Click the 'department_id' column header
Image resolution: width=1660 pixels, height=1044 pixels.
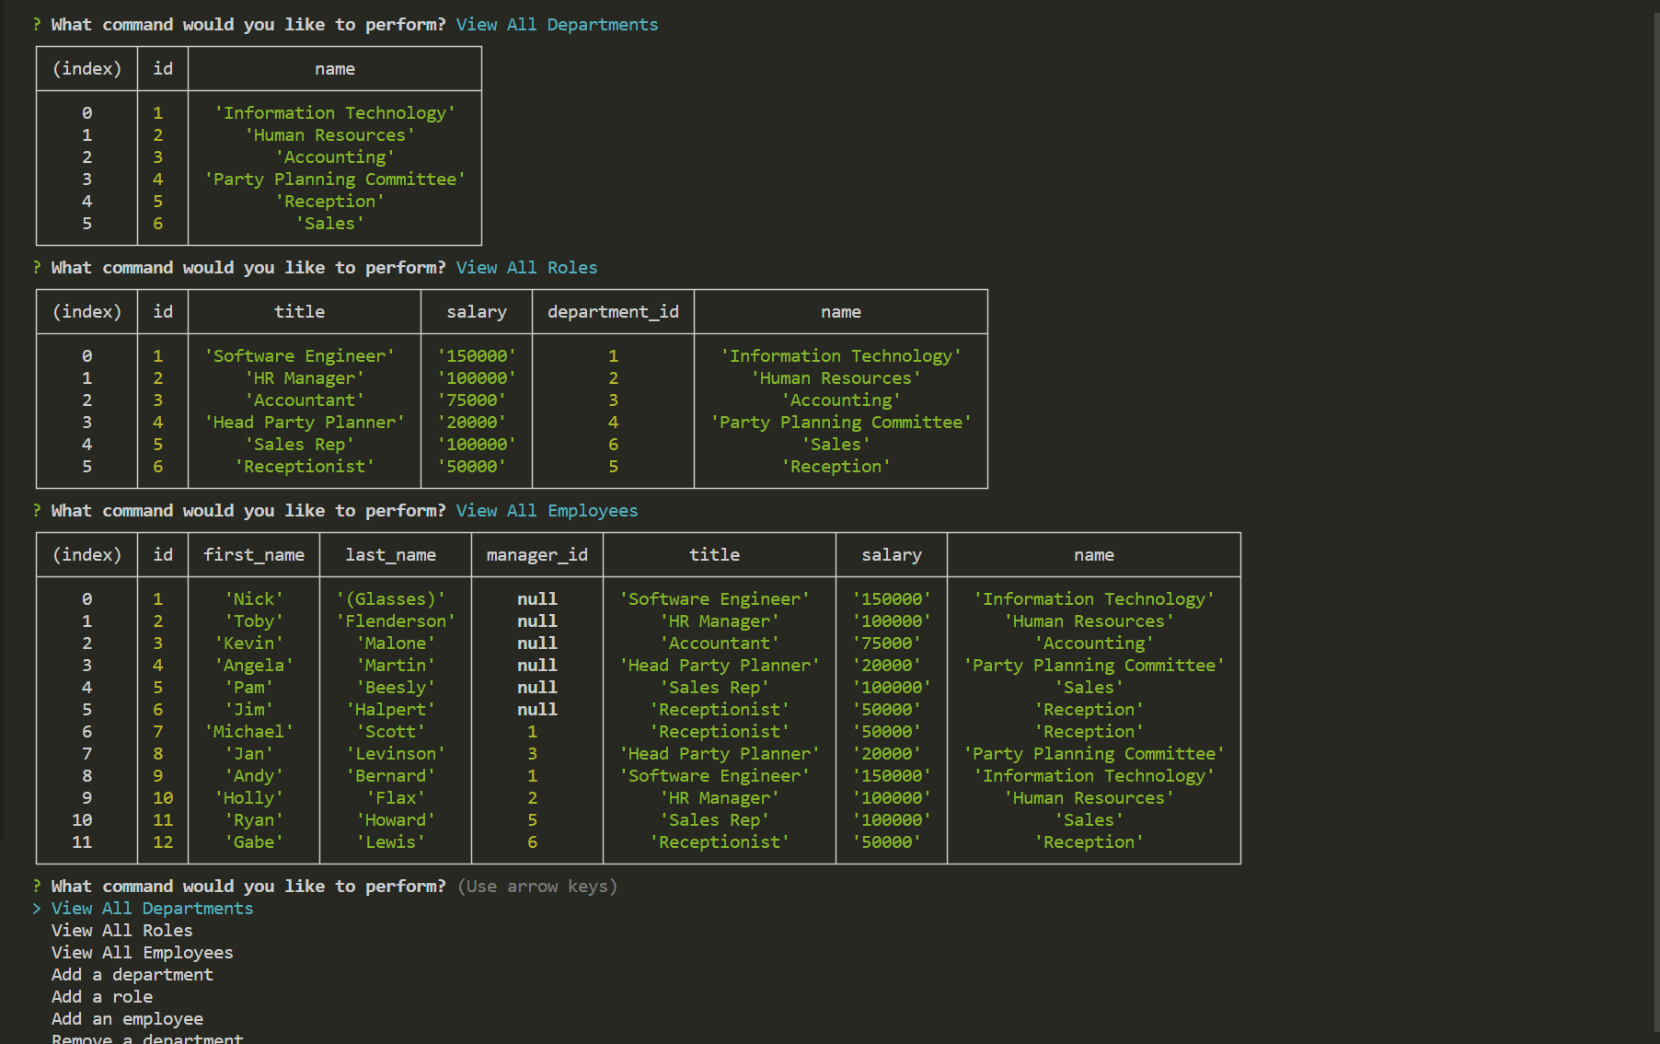click(613, 311)
